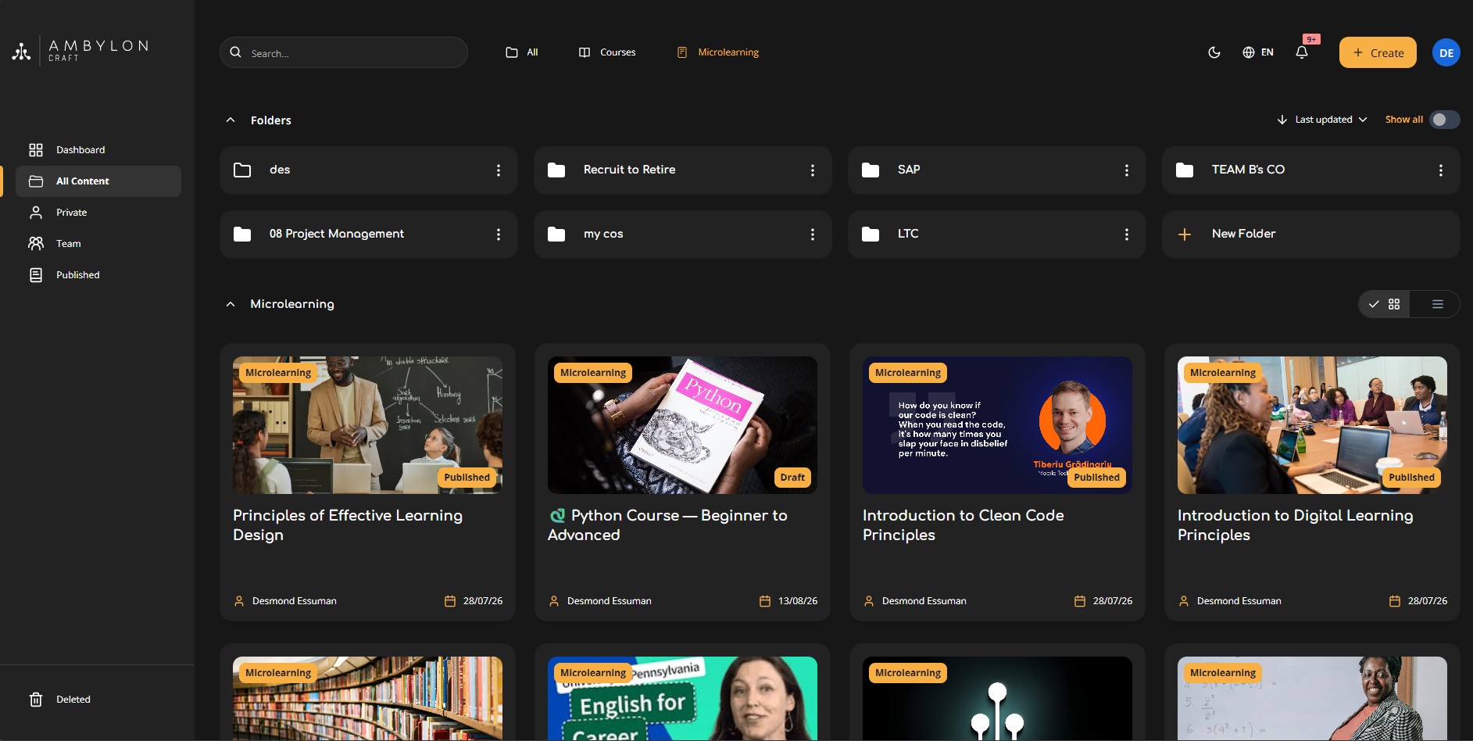1473x741 pixels.
Task: Select the Courses filter tab
Action: click(607, 52)
